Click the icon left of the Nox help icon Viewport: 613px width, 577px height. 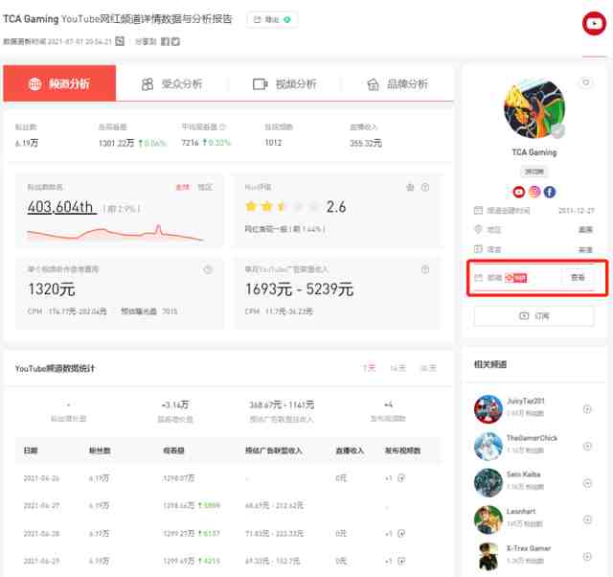click(x=410, y=187)
